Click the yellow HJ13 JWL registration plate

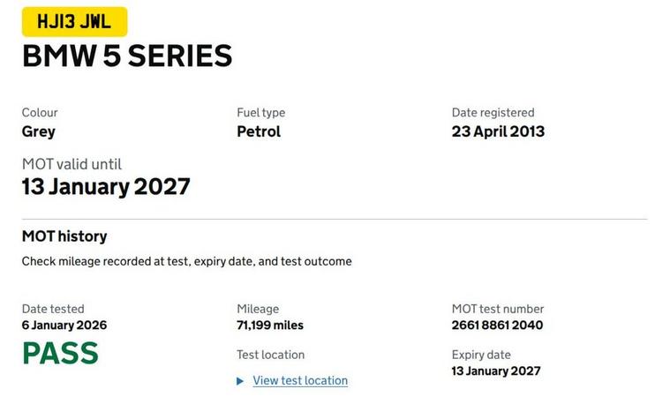tap(74, 22)
